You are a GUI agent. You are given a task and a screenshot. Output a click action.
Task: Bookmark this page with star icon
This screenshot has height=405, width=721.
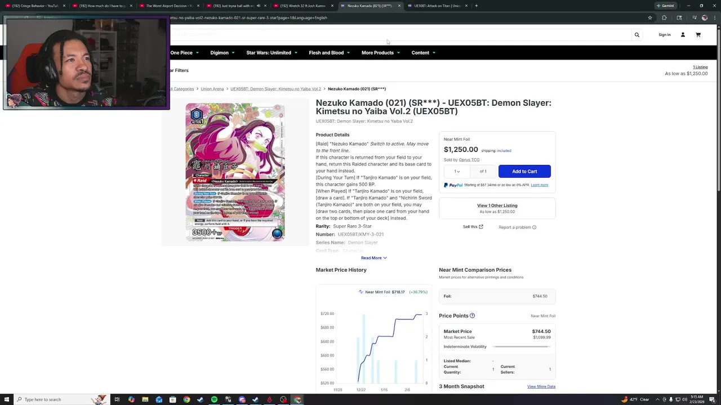[650, 17]
